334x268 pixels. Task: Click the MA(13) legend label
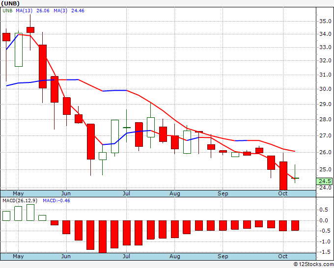coord(24,11)
